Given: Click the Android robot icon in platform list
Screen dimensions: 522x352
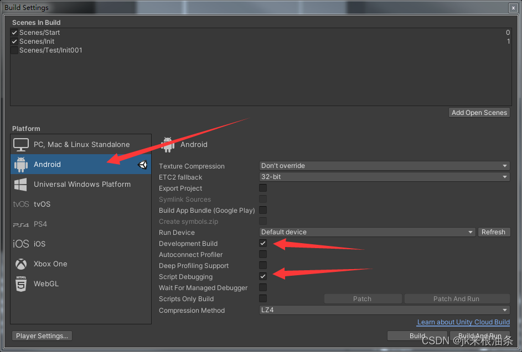Looking at the screenshot, I should (20, 164).
